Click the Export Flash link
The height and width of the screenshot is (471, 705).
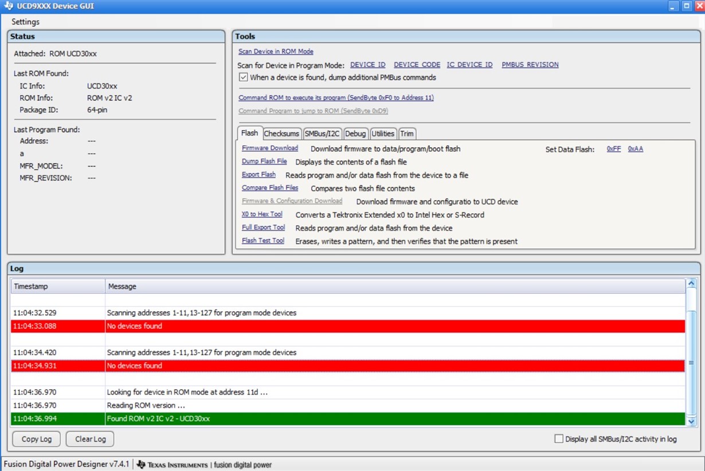pos(258,175)
